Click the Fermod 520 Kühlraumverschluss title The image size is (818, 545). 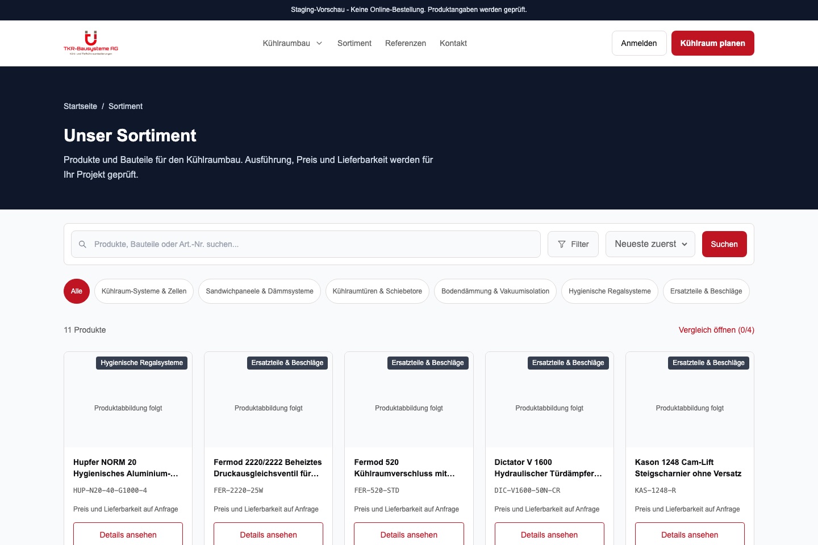(x=404, y=468)
